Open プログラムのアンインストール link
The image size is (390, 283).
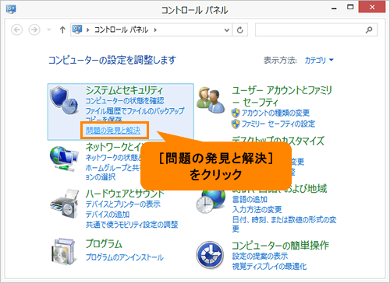click(x=125, y=257)
